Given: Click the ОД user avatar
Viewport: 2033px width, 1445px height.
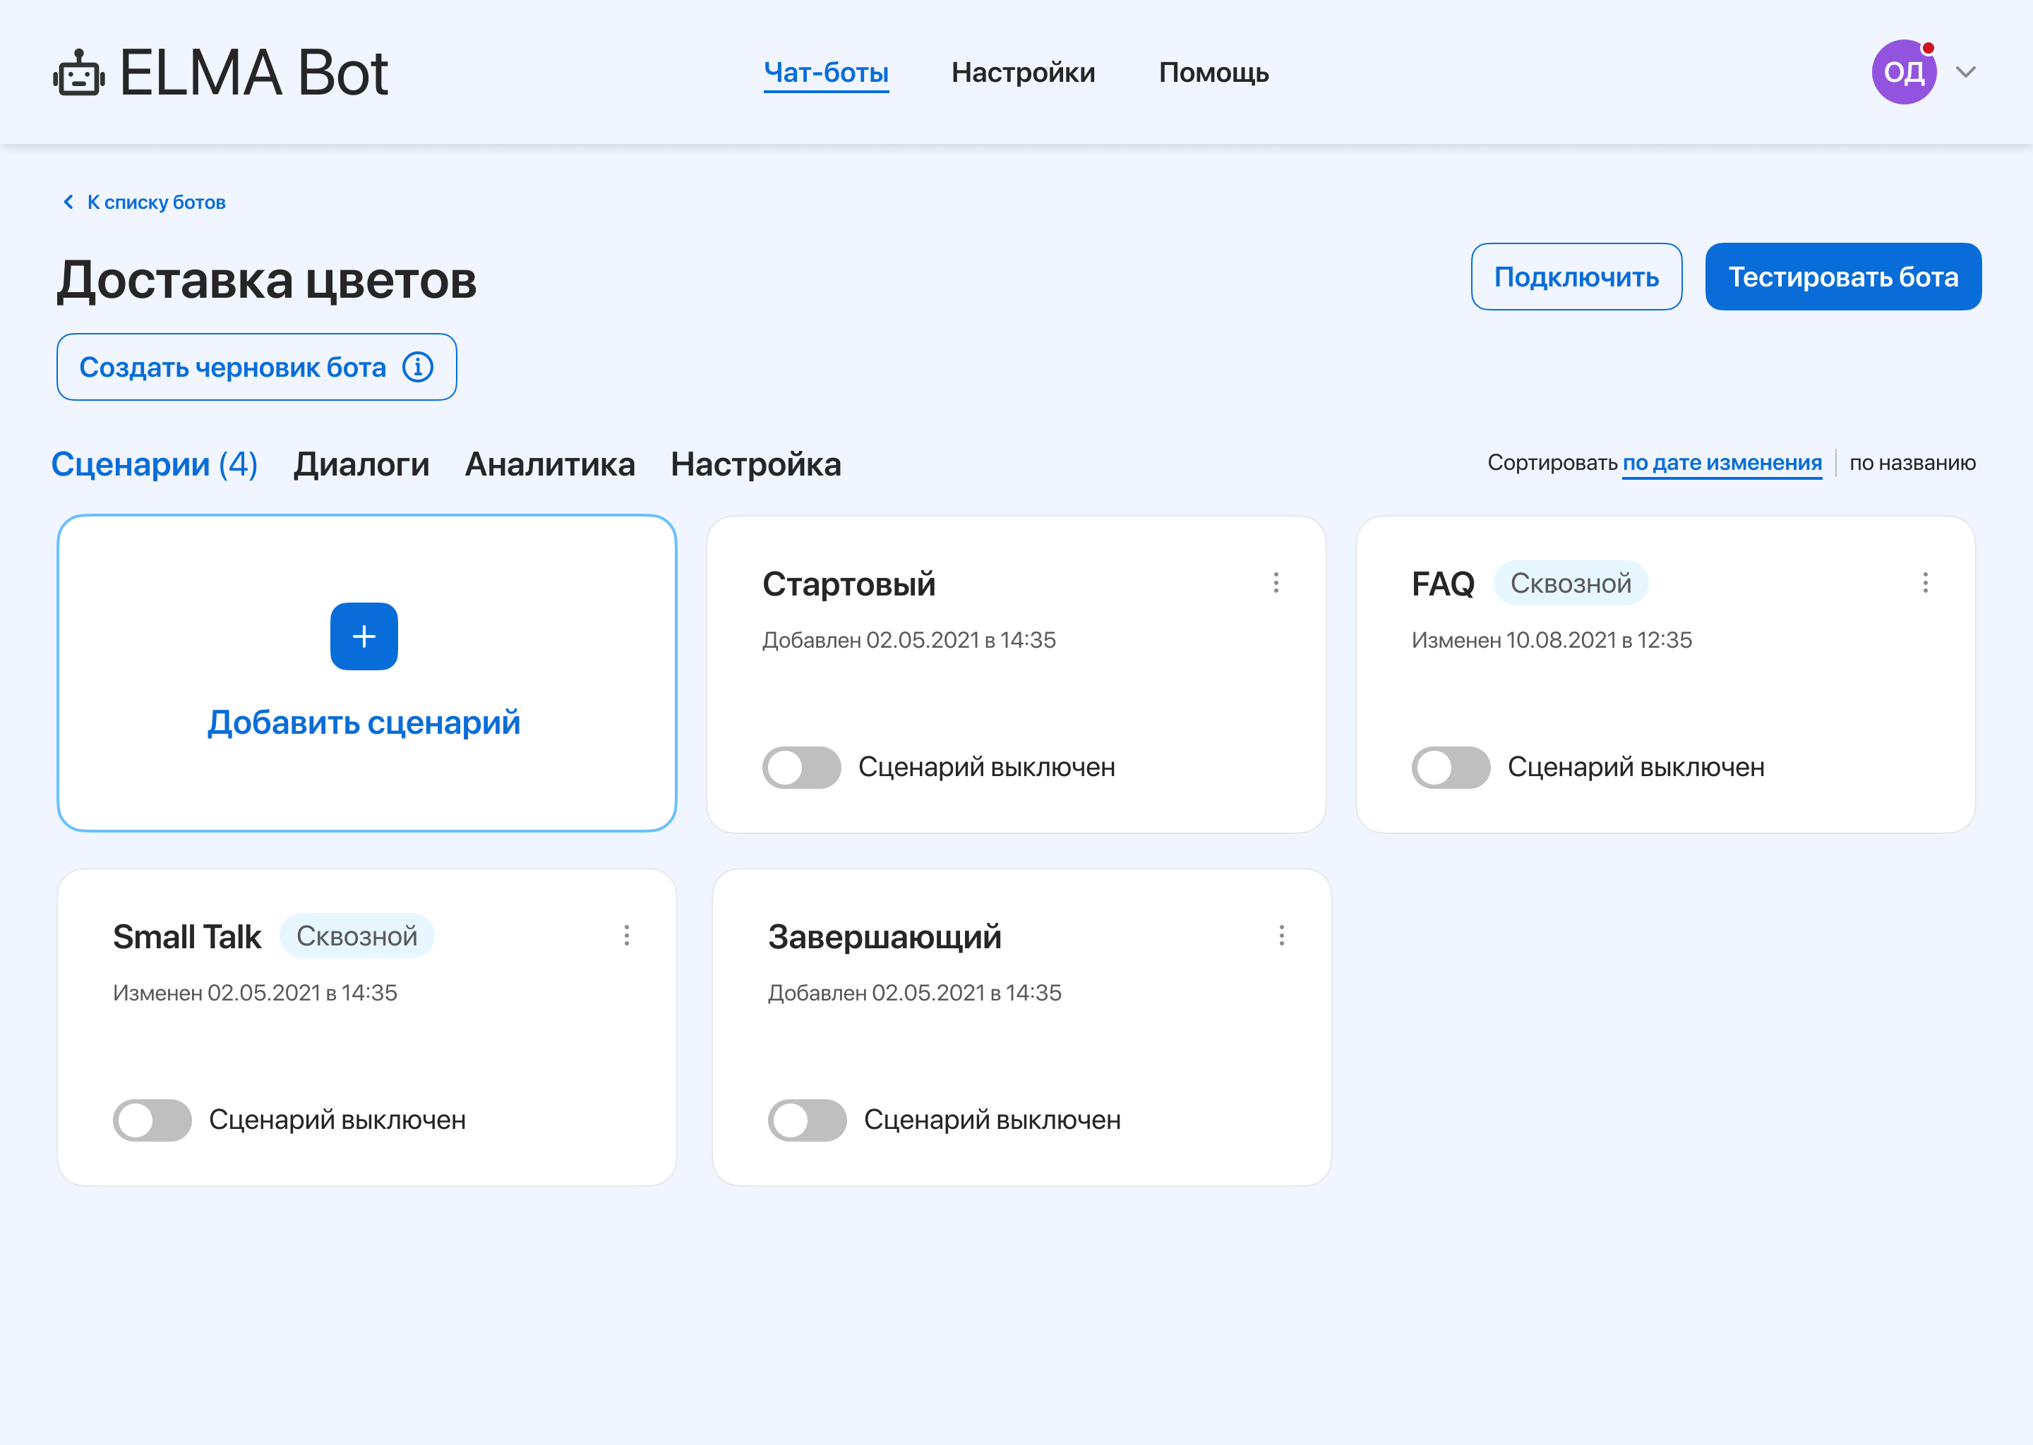Looking at the screenshot, I should 1903,72.
